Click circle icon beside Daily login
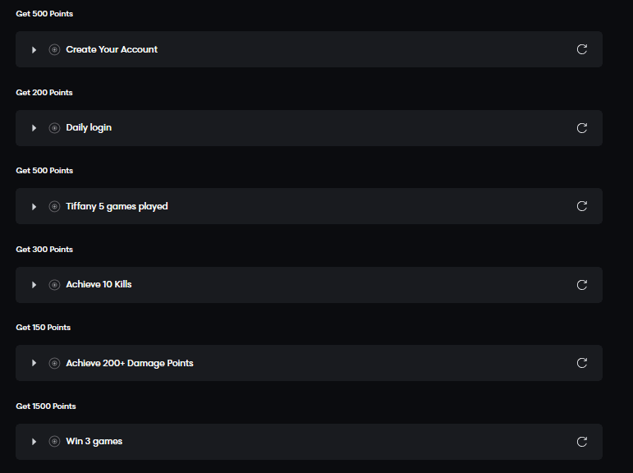The width and height of the screenshot is (633, 473). [54, 128]
